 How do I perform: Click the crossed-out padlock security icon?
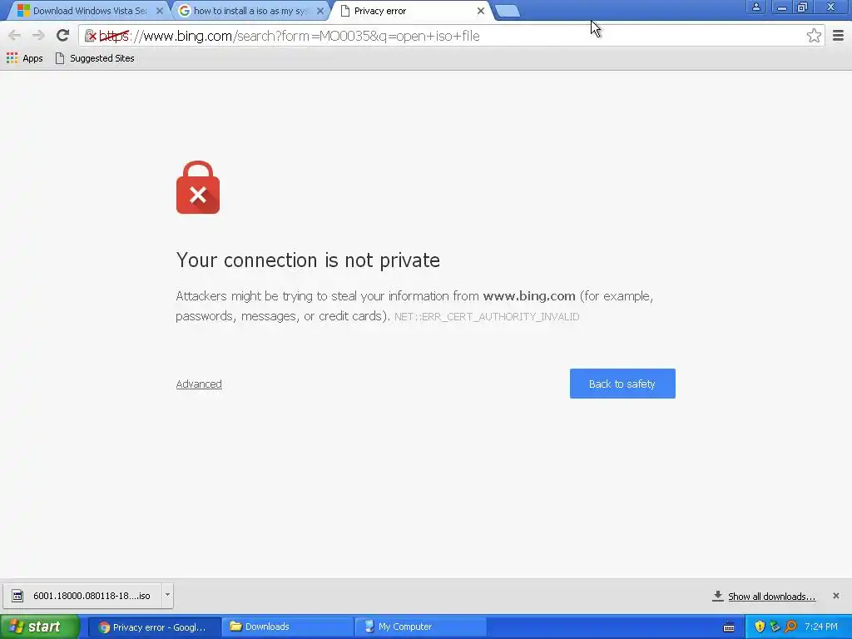click(x=91, y=36)
